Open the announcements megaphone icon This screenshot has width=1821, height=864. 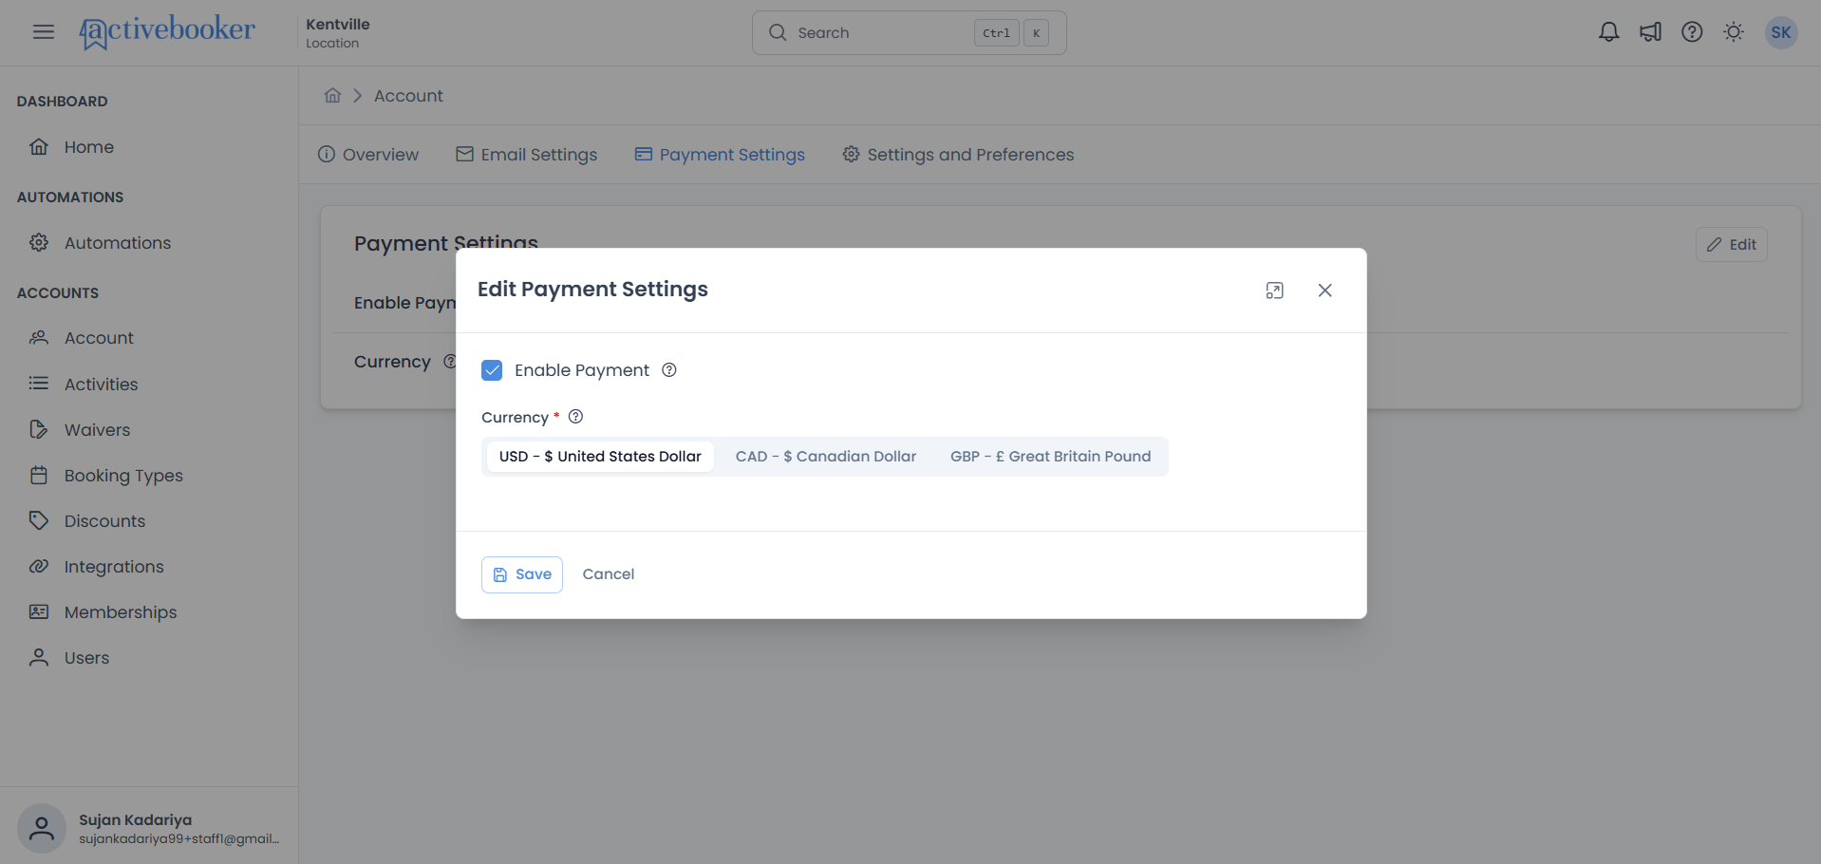(1650, 32)
